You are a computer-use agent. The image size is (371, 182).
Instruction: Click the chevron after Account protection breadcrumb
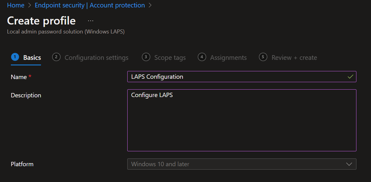pyautogui.click(x=150, y=6)
